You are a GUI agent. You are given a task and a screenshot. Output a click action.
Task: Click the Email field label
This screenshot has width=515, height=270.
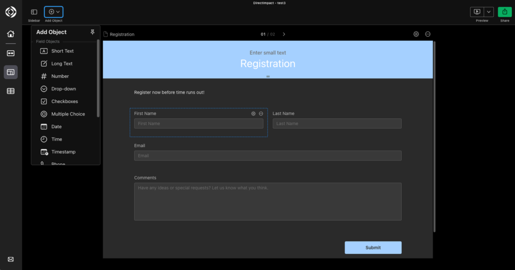pos(140,146)
